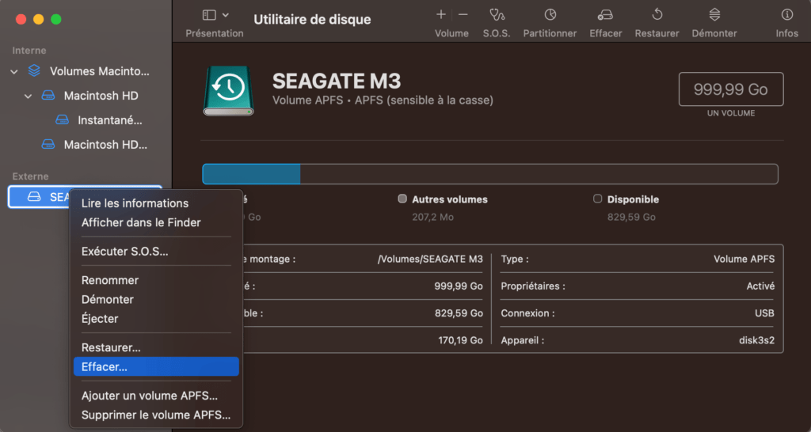Click the 170,19 Go used value
This screenshot has width=811, height=432.
point(460,340)
